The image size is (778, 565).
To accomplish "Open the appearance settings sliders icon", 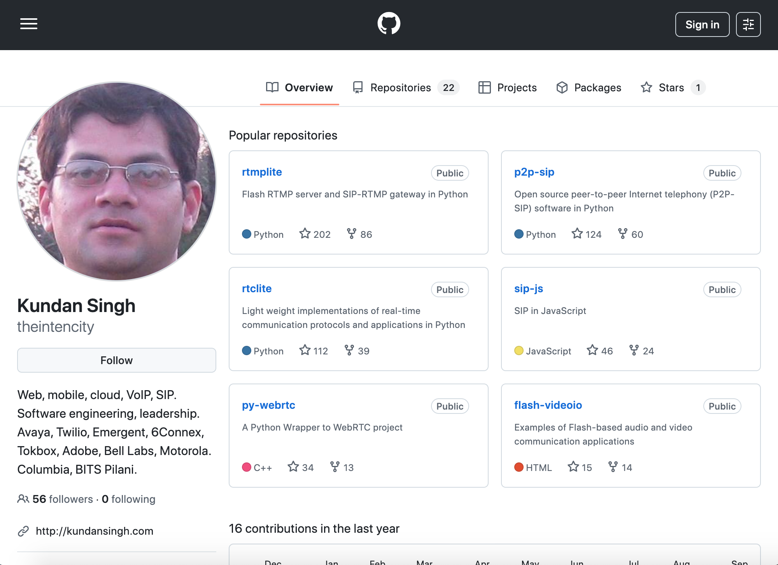I will click(x=748, y=24).
